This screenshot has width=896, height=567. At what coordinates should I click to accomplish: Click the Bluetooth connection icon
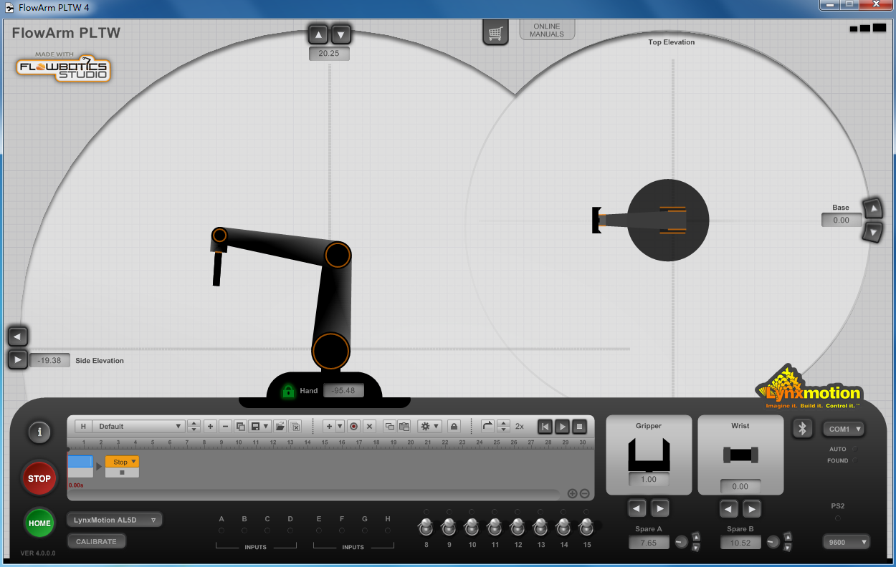coord(802,428)
